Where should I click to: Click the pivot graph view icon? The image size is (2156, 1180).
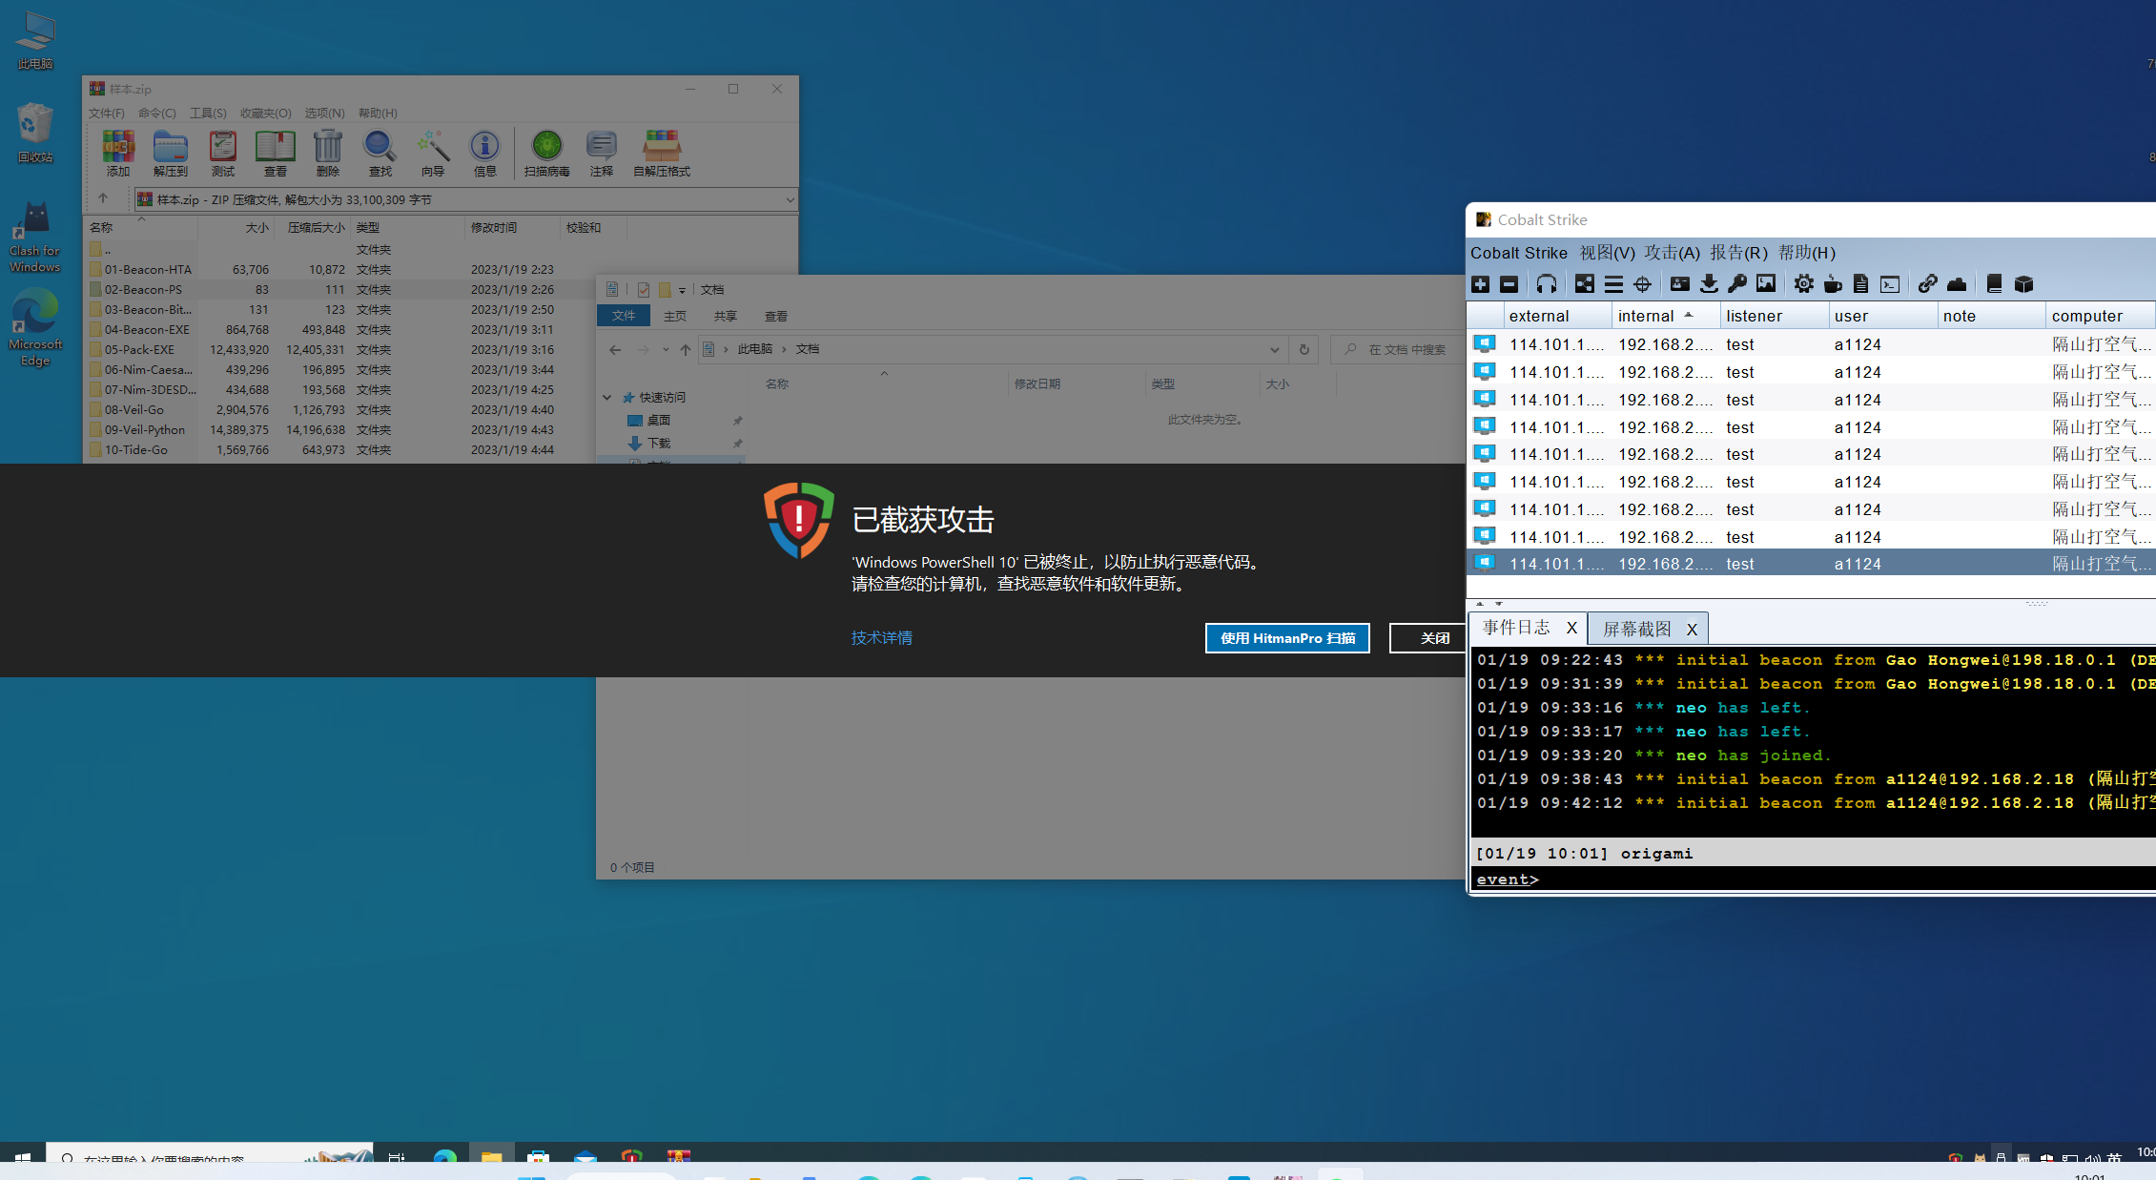1584,284
